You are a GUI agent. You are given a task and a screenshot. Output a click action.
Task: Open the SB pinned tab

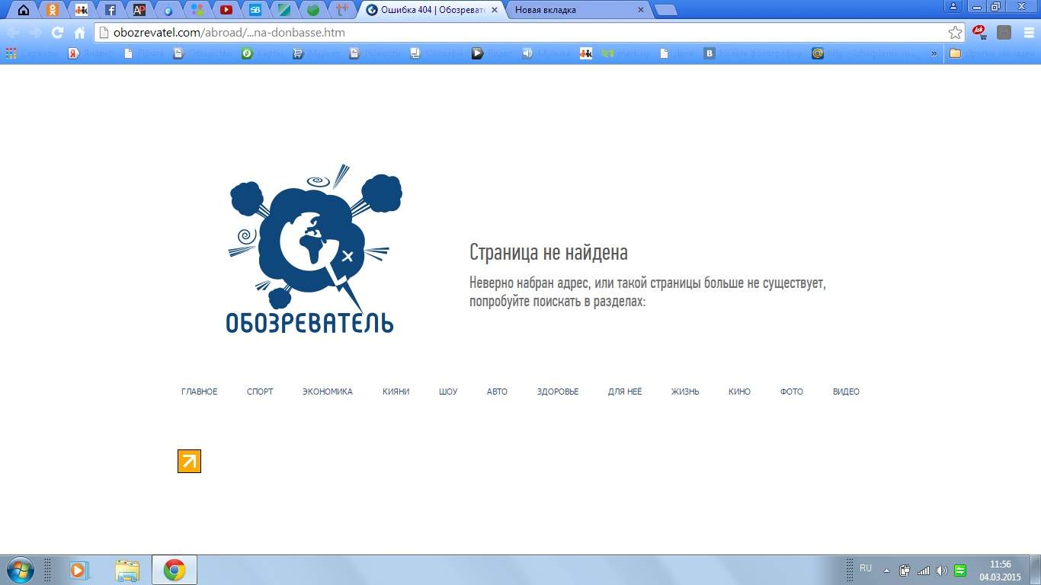click(255, 10)
